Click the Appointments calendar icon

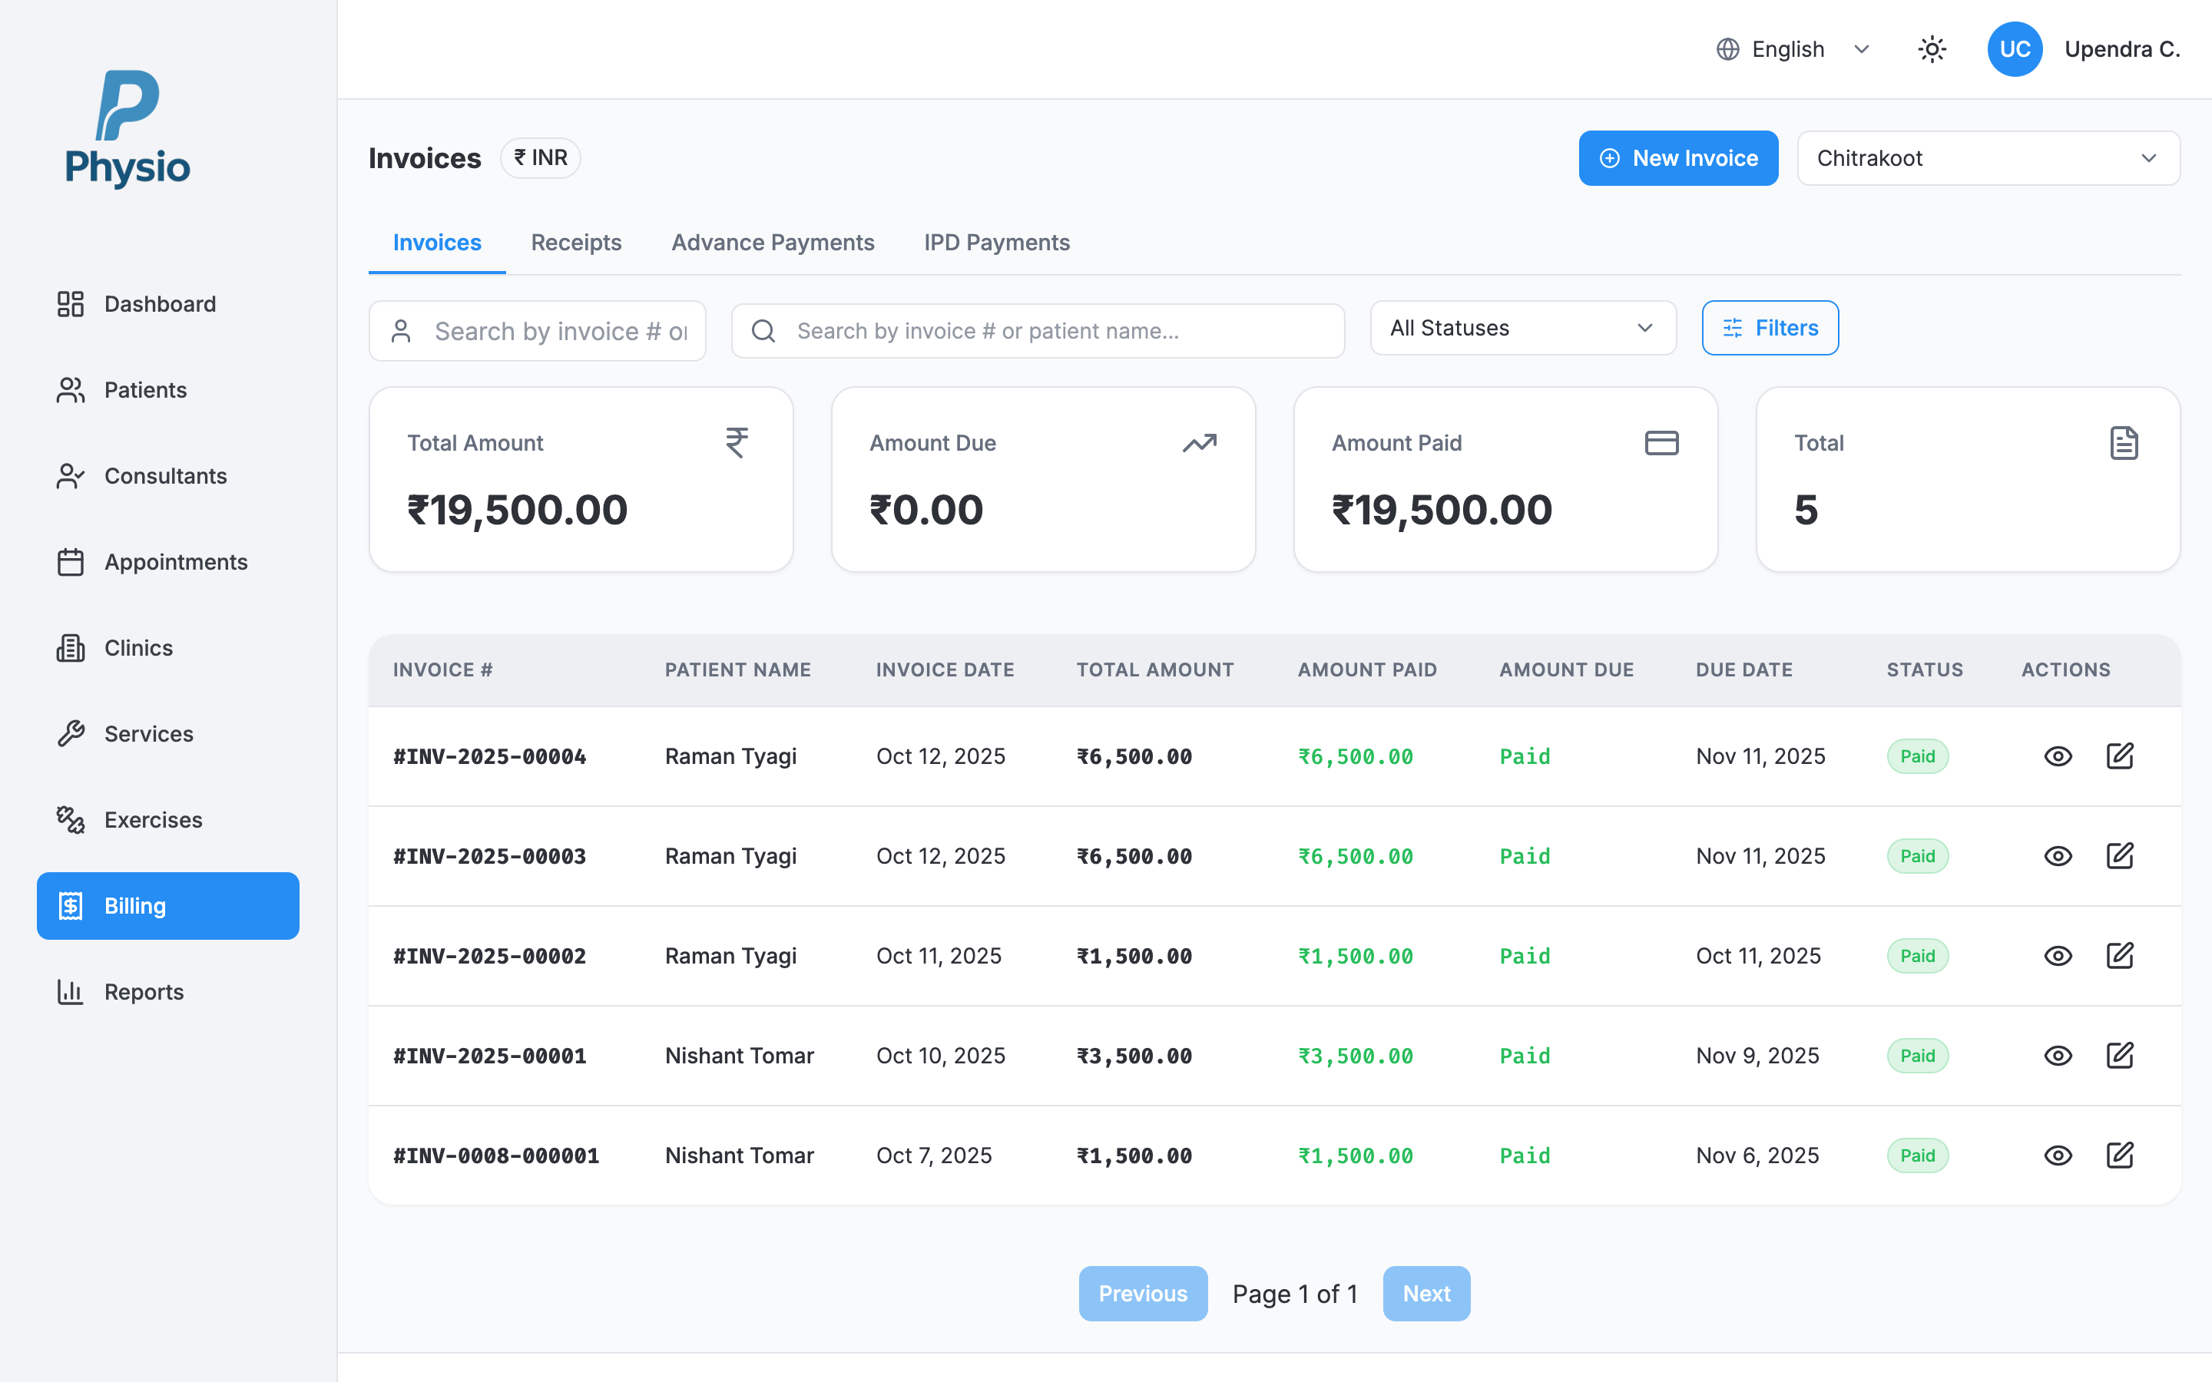pos(71,562)
